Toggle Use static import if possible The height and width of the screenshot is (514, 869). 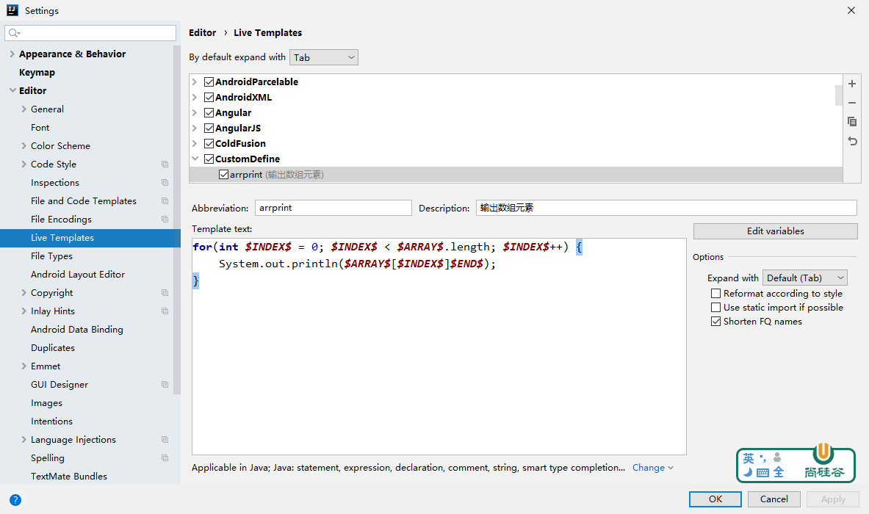(715, 308)
